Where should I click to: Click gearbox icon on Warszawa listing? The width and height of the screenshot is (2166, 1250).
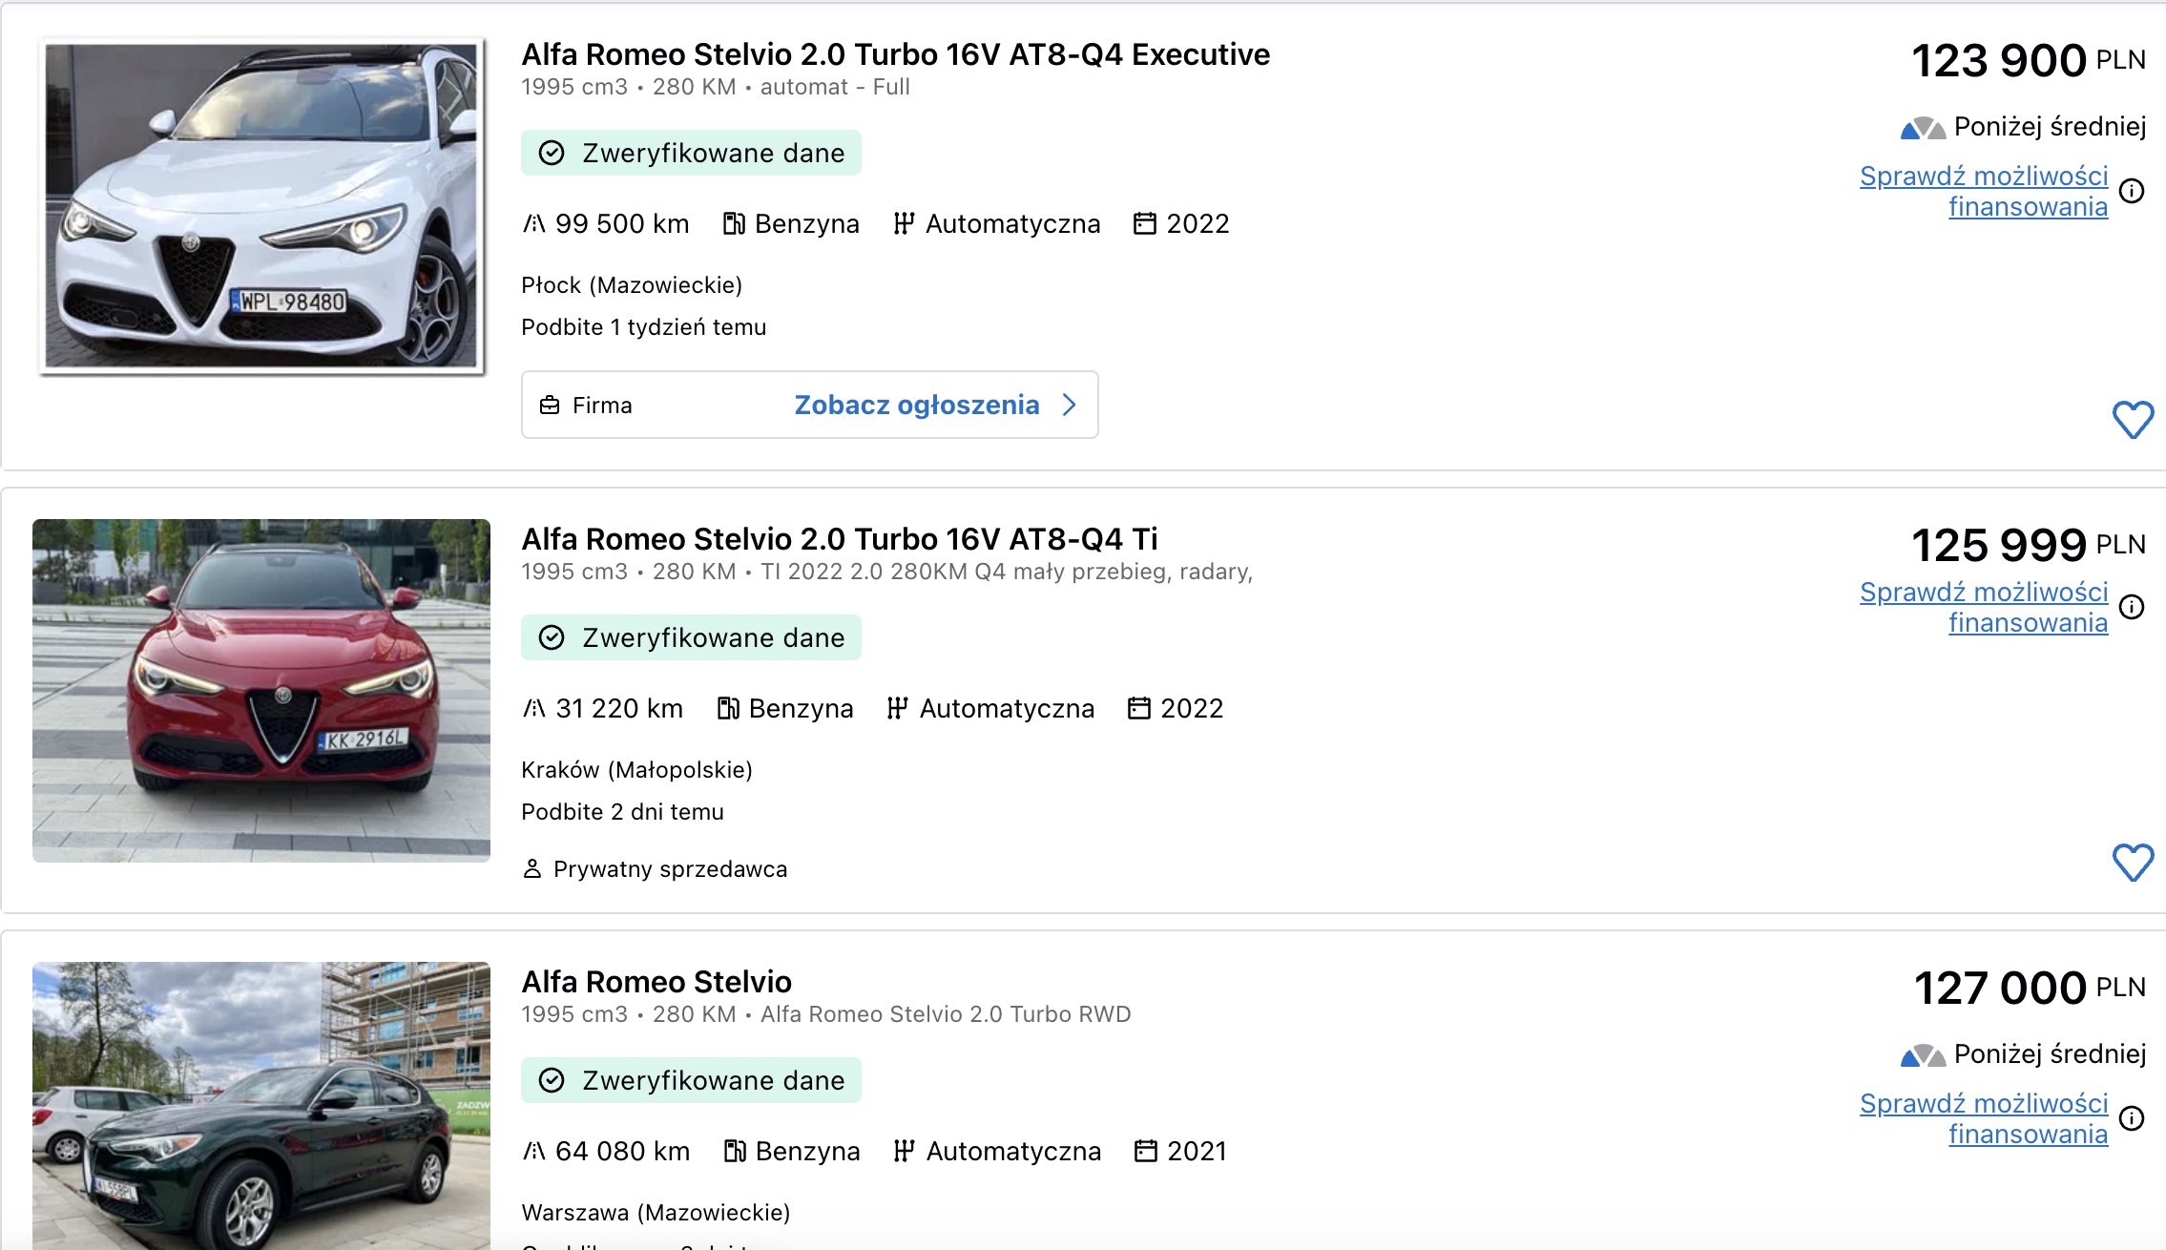(904, 1152)
